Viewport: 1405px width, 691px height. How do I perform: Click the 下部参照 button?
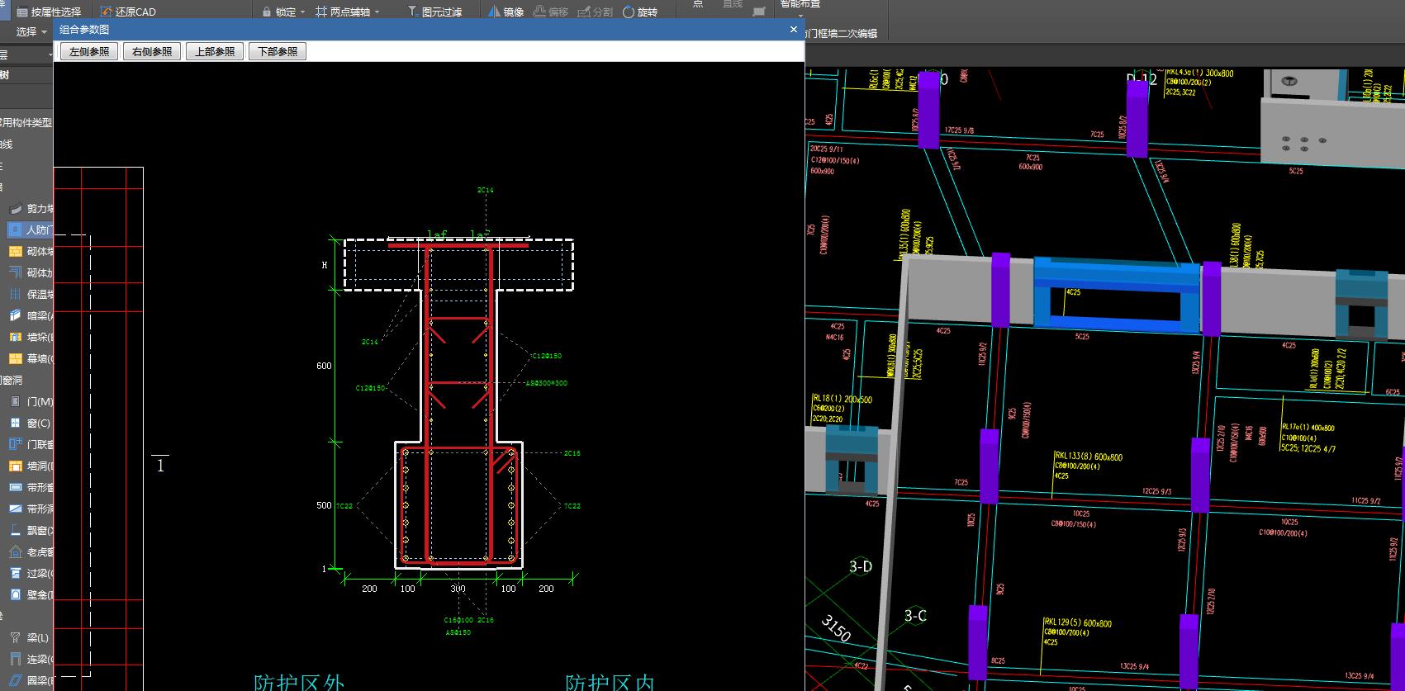[278, 51]
